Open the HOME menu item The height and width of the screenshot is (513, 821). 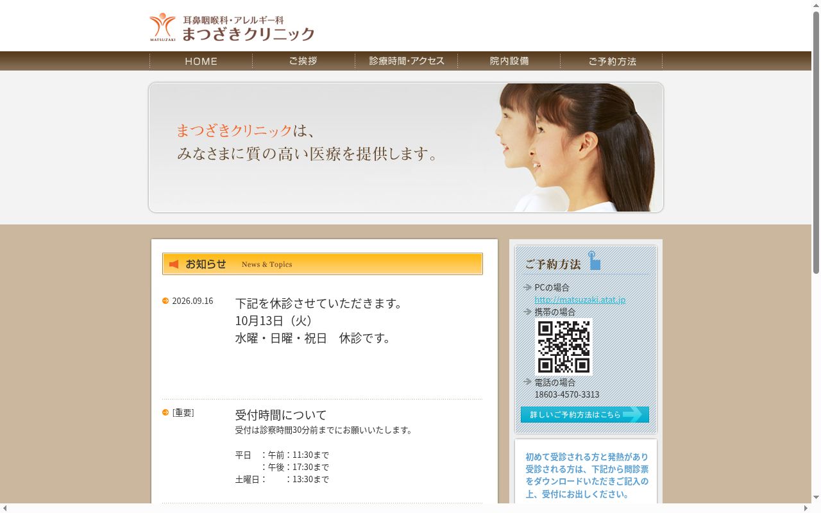point(201,61)
